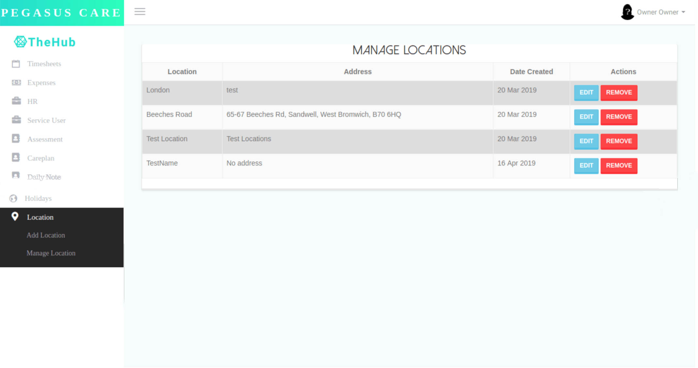
Task: Open Add Location submenu item
Action: 46,235
